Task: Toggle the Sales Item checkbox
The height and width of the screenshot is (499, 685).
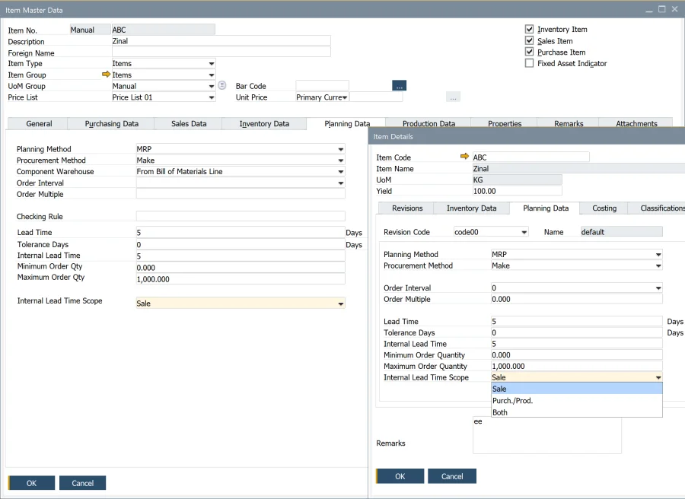Action: (x=530, y=41)
